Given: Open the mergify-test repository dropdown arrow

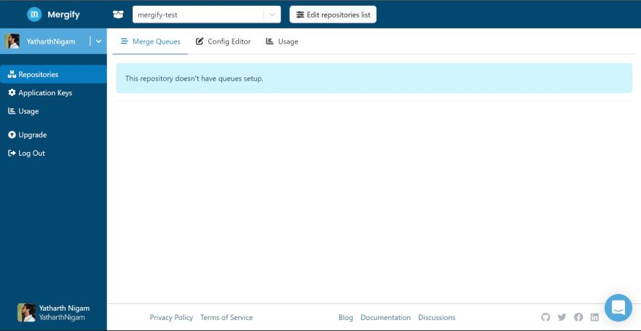Looking at the screenshot, I should [x=272, y=15].
